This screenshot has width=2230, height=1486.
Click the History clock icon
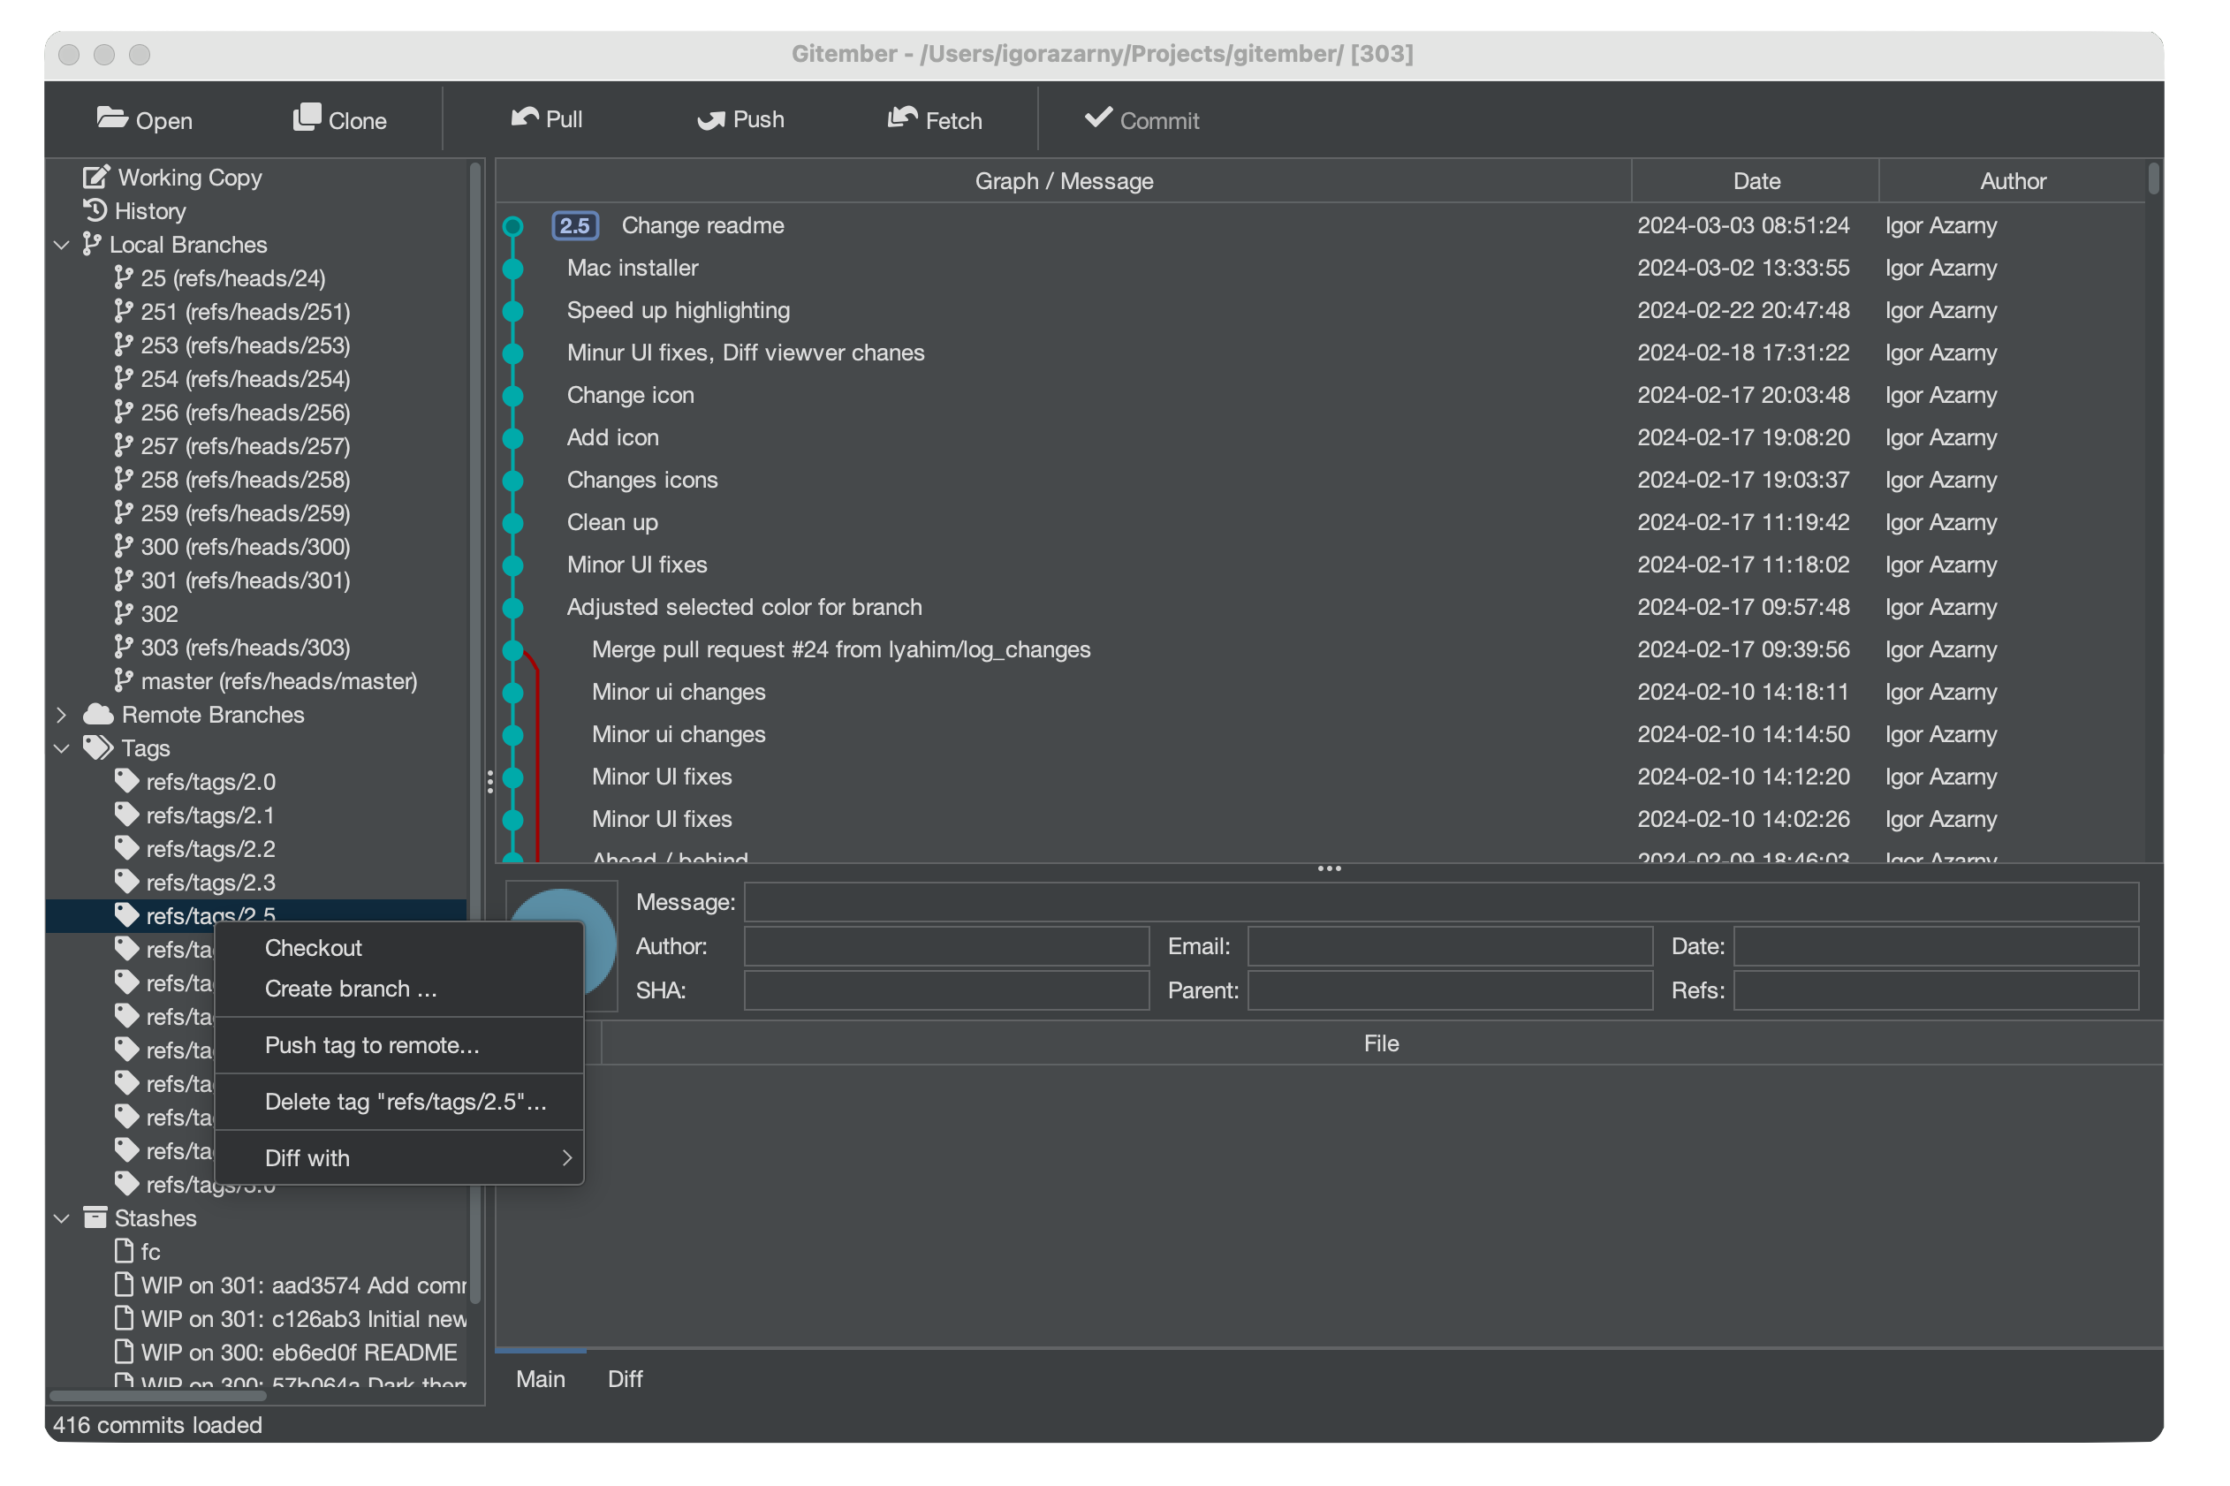(95, 210)
